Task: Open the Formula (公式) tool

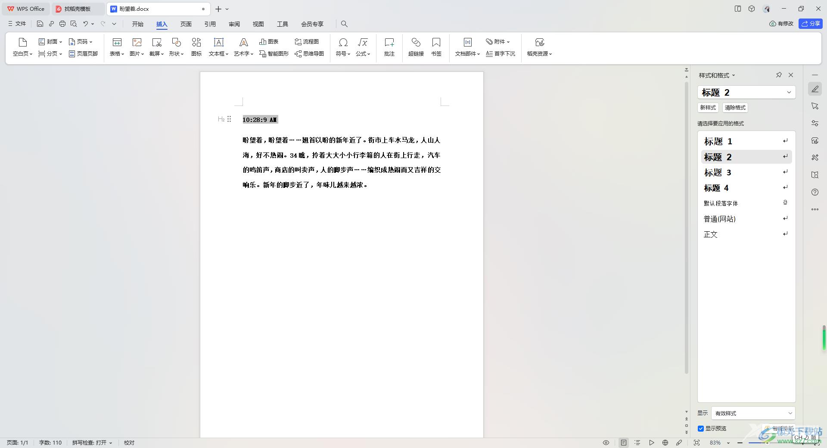Action: point(363,47)
